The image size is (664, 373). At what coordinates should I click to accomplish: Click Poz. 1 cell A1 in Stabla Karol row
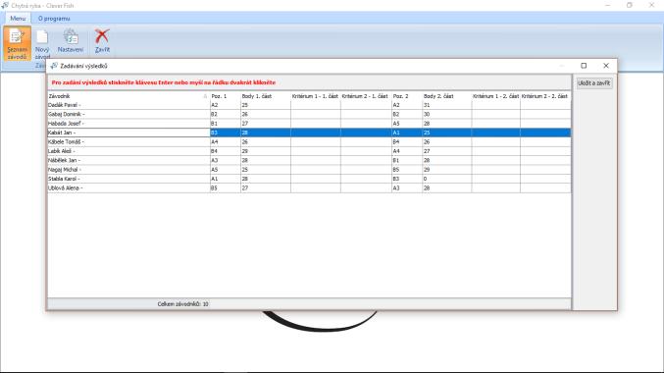(x=225, y=179)
